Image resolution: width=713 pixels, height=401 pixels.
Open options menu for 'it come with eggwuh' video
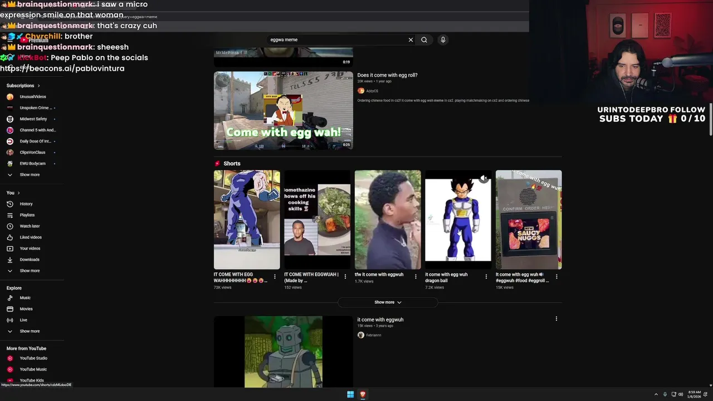click(x=556, y=319)
